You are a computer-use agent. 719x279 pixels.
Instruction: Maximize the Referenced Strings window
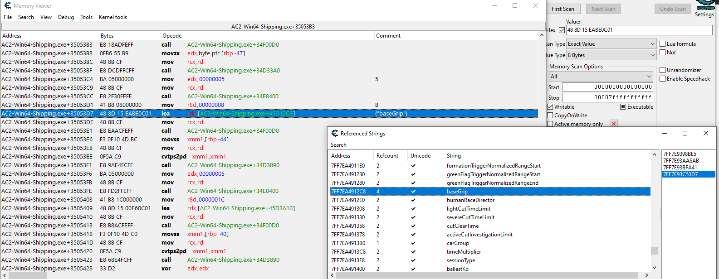coord(685,133)
